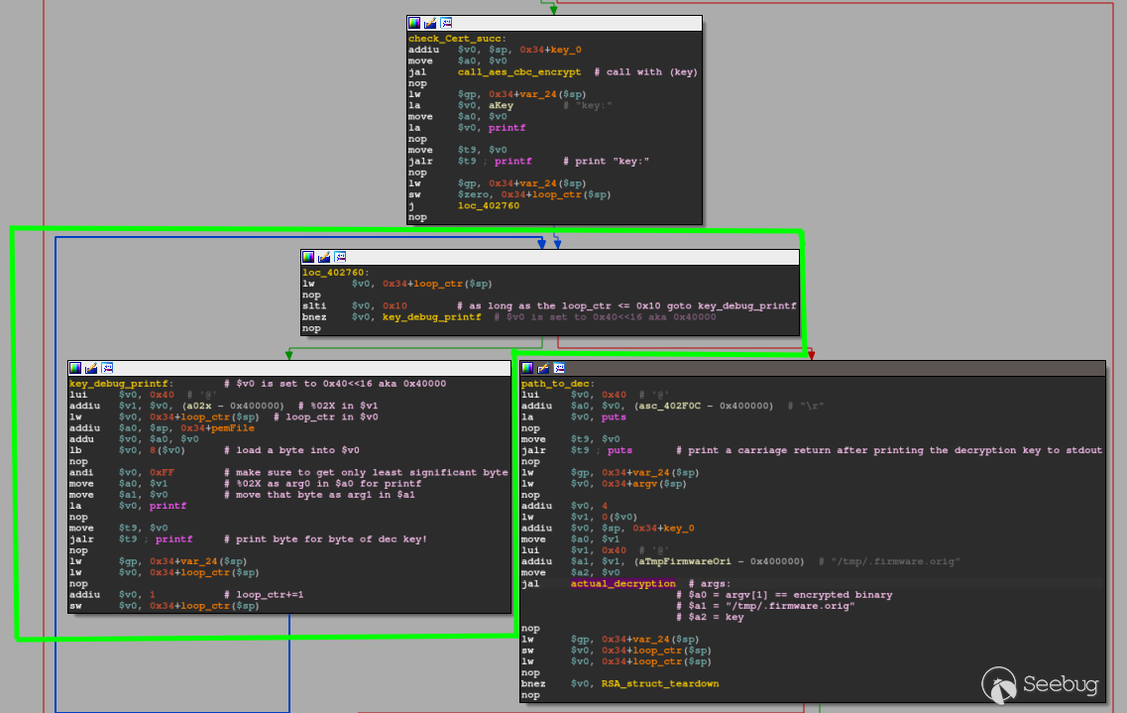Click node color icon on check_Cert_succ block
Screen dimensions: 1127x713
(x=414, y=23)
